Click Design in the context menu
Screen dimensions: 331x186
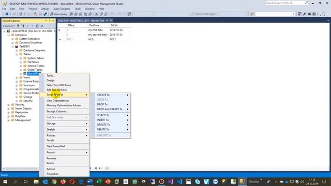click(x=64, y=81)
